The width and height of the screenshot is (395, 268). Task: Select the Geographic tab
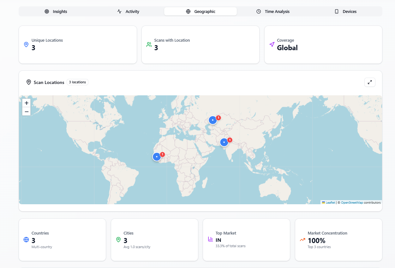click(x=200, y=11)
